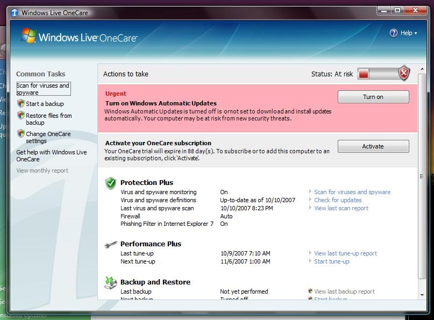Click the Windows Live OneCare title bar icon

pos(15,13)
